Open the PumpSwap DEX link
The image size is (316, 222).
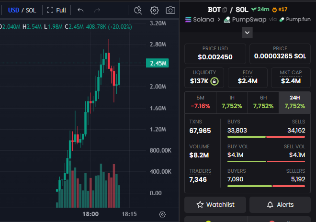click(245, 20)
